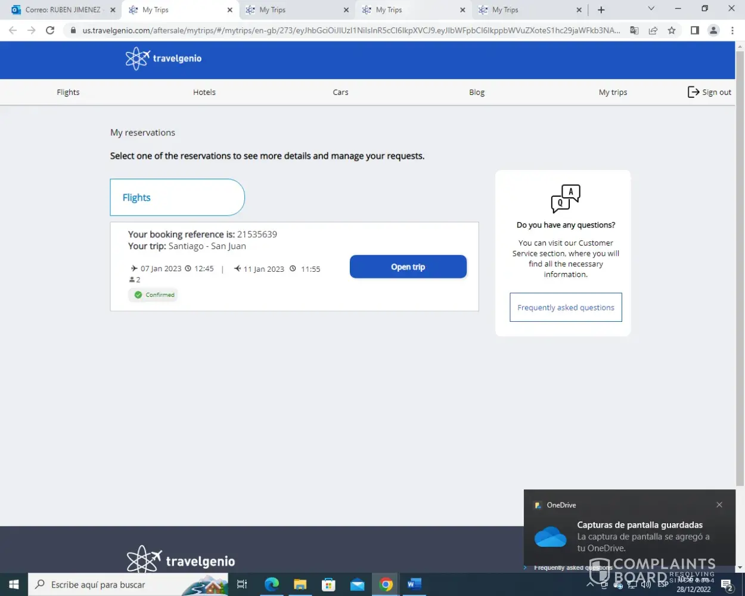
Task: Click the ESP language indicator in the tray
Action: pos(663,585)
